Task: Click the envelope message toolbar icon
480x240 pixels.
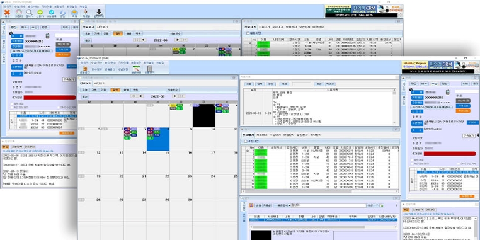Action: coord(74,12)
